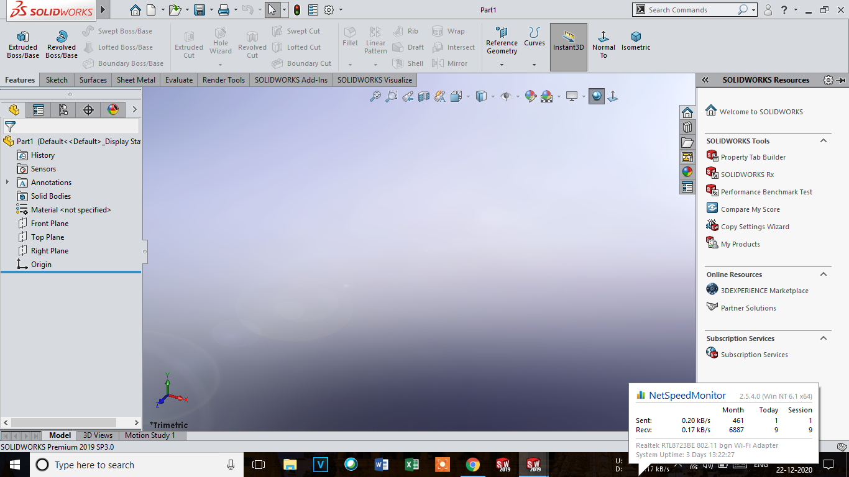Open Chrome from the Windows taskbar
Image resolution: width=849 pixels, height=477 pixels.
click(x=473, y=465)
